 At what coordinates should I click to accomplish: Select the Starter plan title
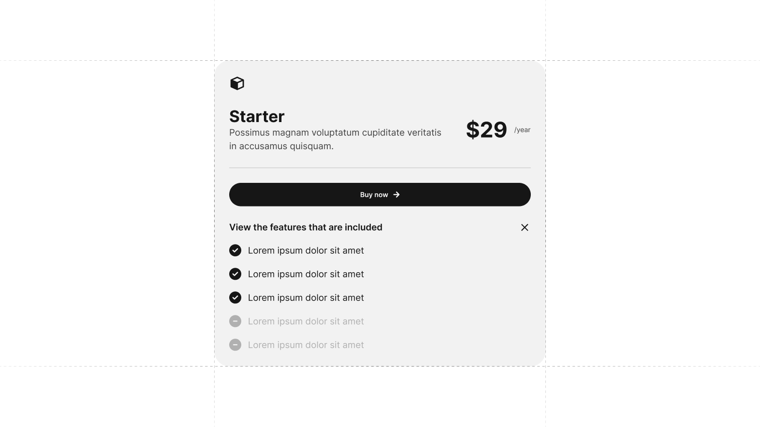pos(257,117)
